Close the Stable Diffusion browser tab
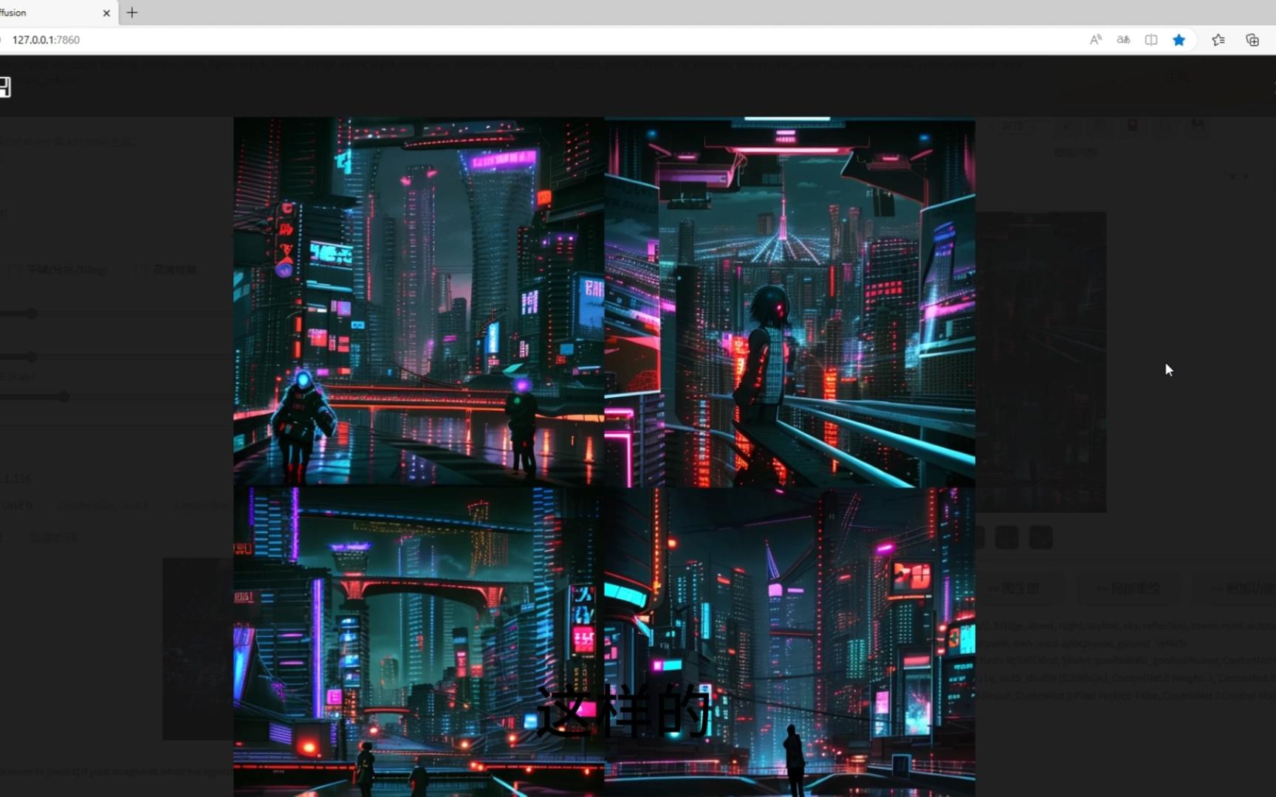The image size is (1276, 797). tap(106, 13)
